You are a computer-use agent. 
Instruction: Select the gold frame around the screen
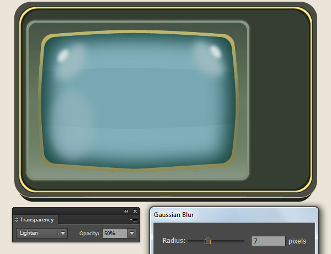point(138,32)
